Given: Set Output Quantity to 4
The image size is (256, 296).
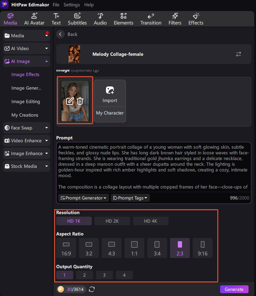Looking at the screenshot, I should (124, 275).
